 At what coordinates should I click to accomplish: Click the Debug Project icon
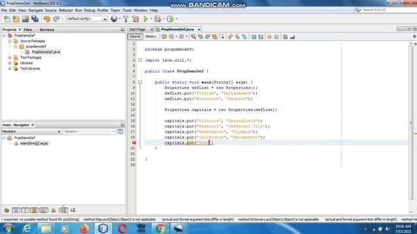tap(158, 19)
